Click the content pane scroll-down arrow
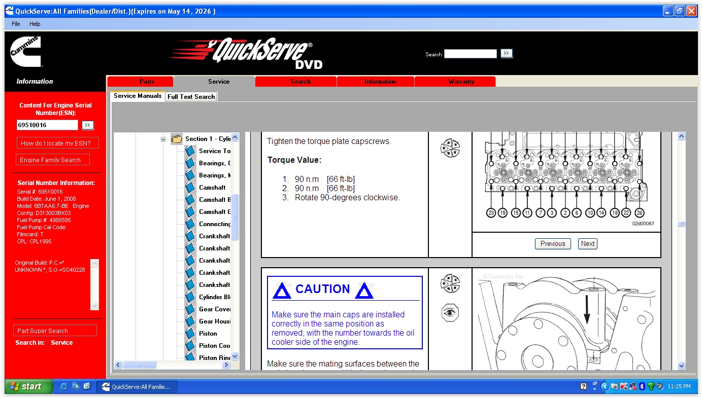The image size is (702, 398). 681,366
